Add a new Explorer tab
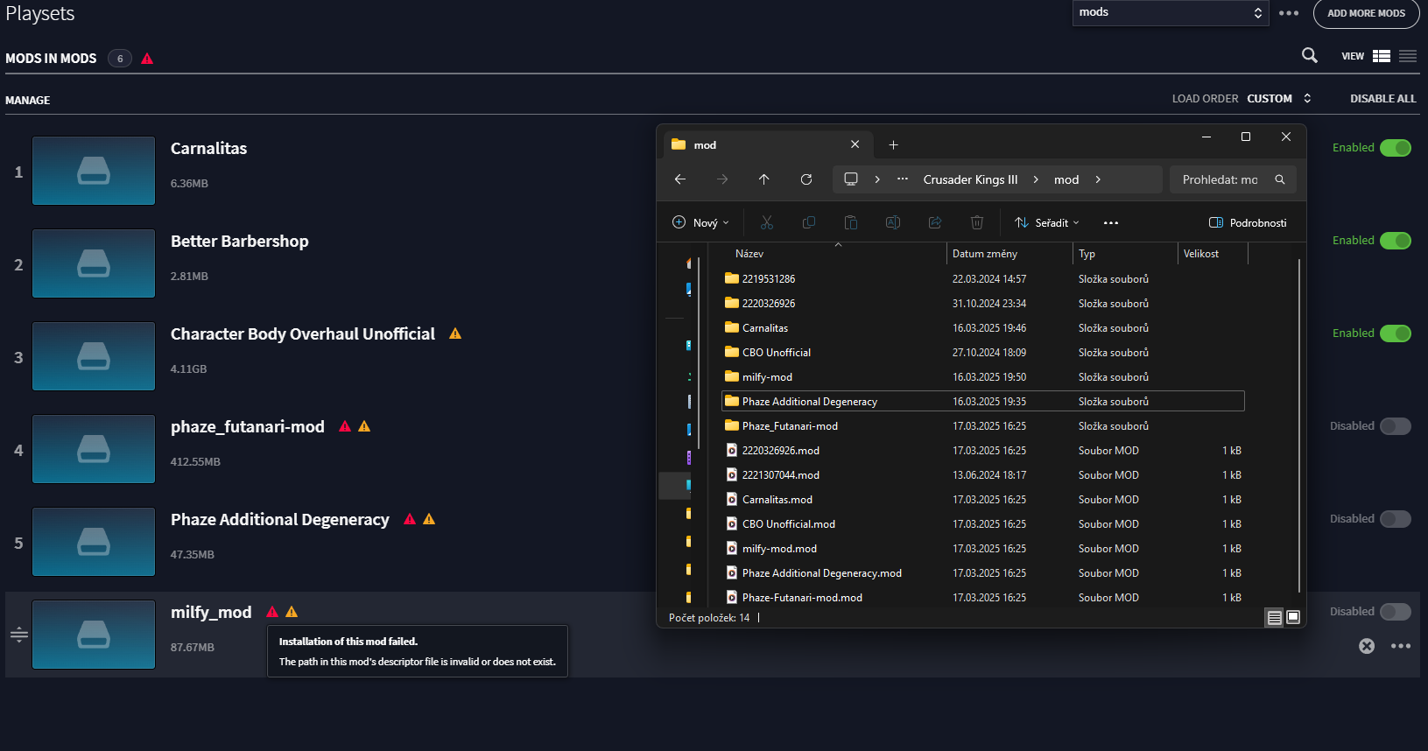1428x751 pixels. click(893, 145)
